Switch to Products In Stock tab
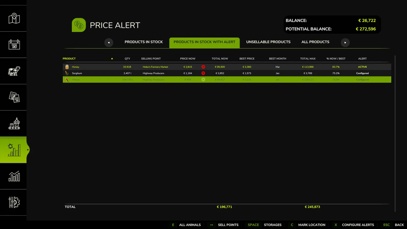The width and height of the screenshot is (407, 229). (x=144, y=42)
